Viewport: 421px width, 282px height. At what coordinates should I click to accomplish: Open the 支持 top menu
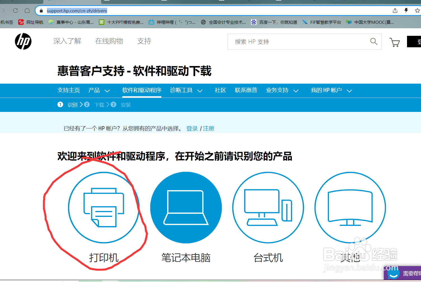point(144,41)
